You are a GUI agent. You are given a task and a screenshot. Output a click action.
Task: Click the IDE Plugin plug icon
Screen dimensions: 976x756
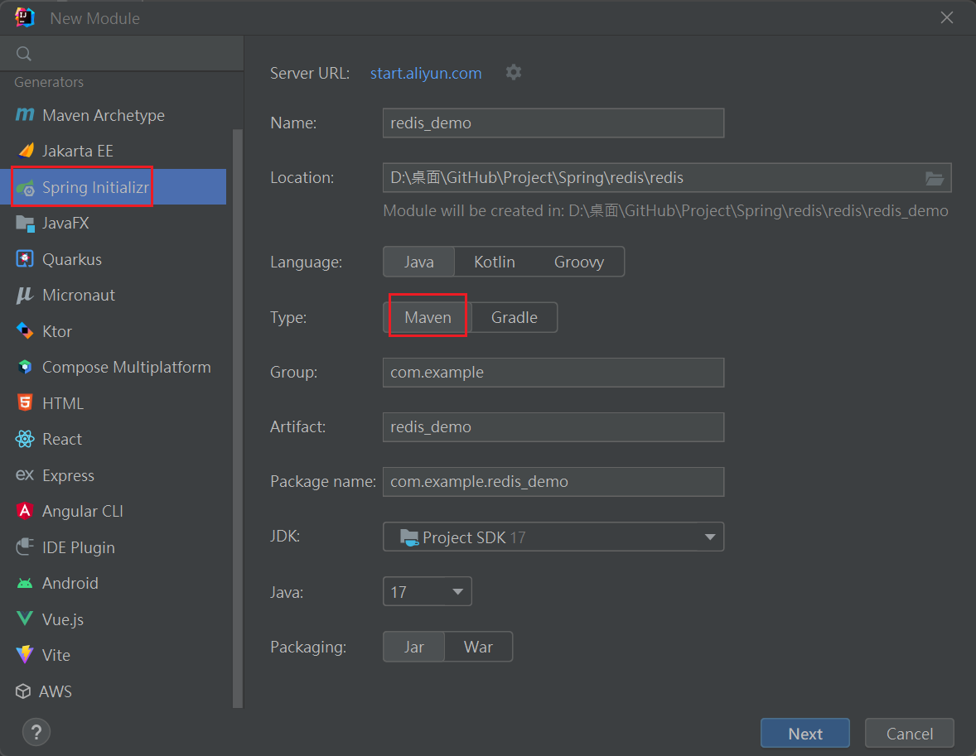(25, 547)
